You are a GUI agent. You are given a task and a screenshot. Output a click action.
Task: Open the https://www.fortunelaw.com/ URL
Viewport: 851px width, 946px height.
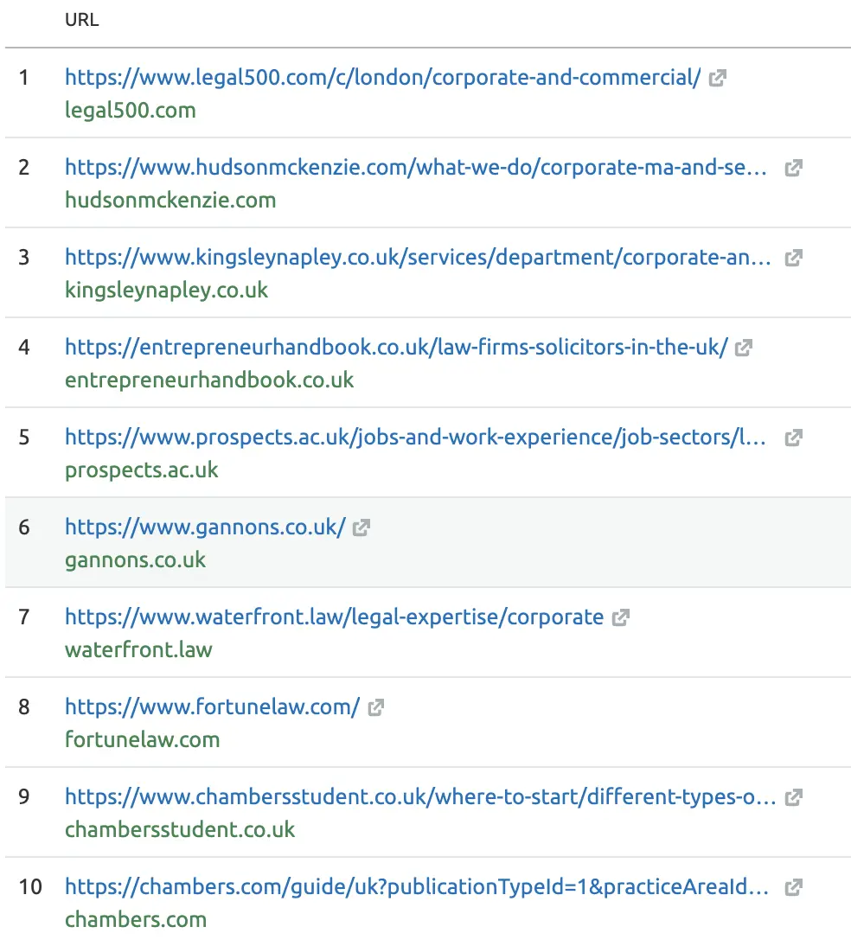click(213, 706)
